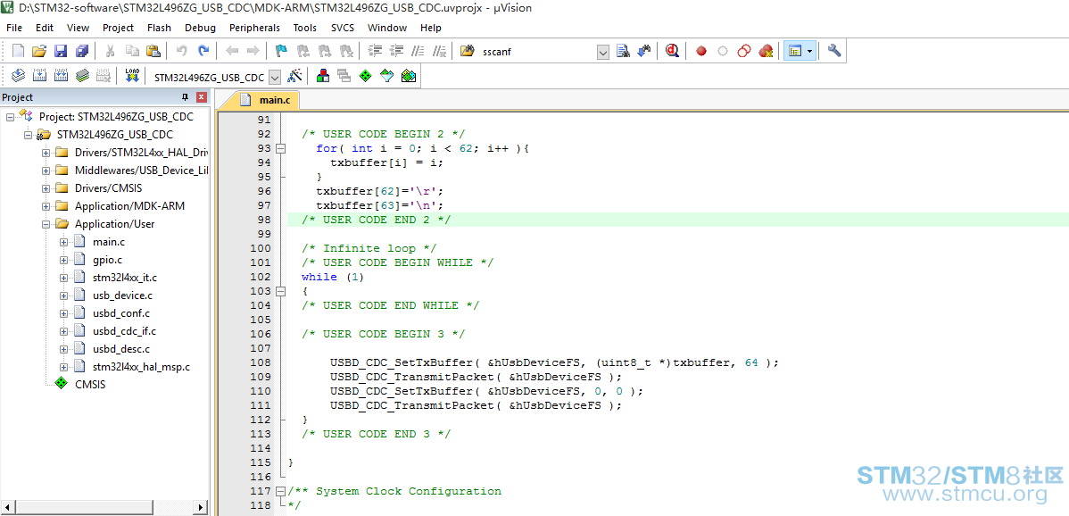Viewport: 1069px width, 516px height.
Task: Save all files icon
Action: (82, 51)
